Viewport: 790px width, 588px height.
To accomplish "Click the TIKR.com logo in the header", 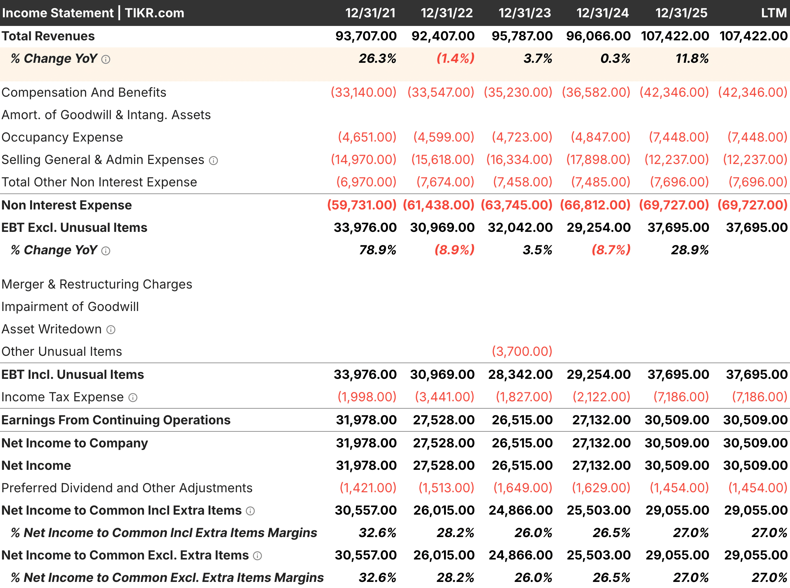I will tap(154, 13).
